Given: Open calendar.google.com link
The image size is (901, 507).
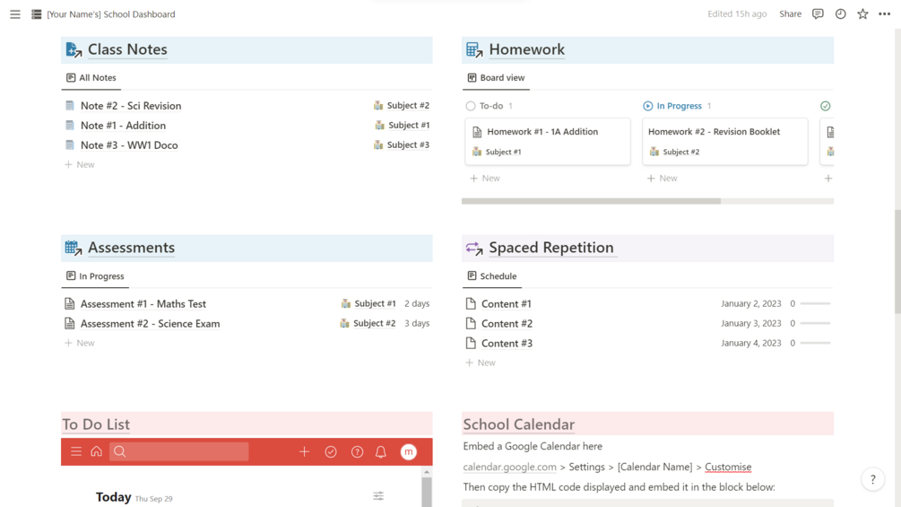Looking at the screenshot, I should [509, 467].
